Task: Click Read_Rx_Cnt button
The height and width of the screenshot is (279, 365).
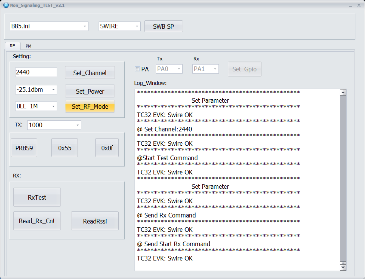Action: [37, 221]
